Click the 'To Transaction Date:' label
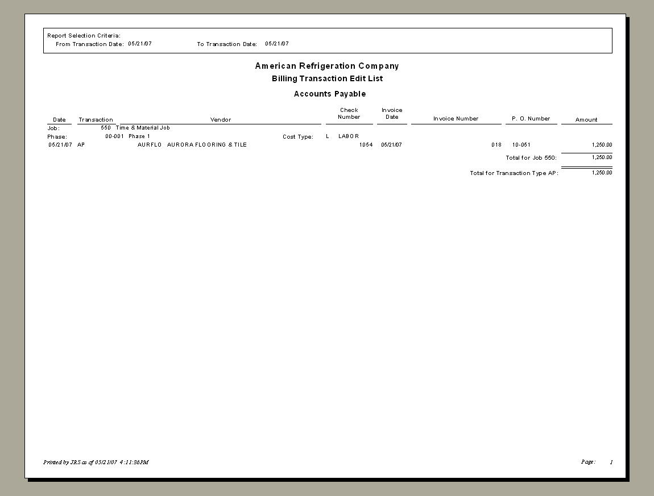Viewport: 654px width, 496px height. [227, 44]
